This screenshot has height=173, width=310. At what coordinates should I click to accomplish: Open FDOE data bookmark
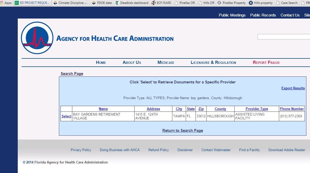coord(102,3)
